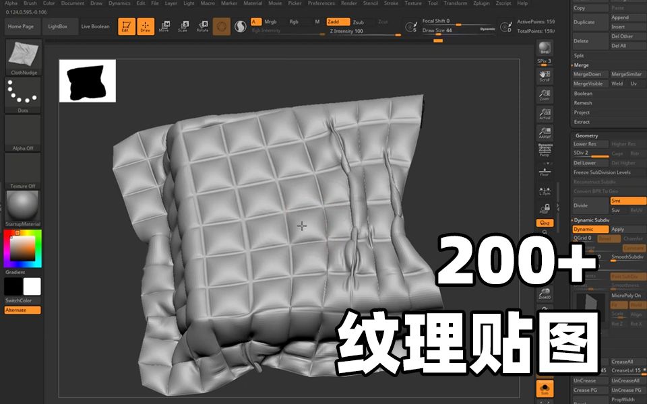Collapse the Merge section

(581, 65)
